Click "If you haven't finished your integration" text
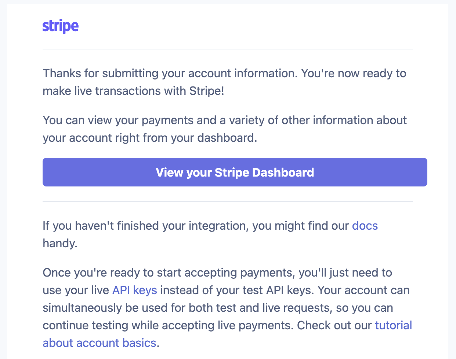This screenshot has height=359, width=456. 146,226
